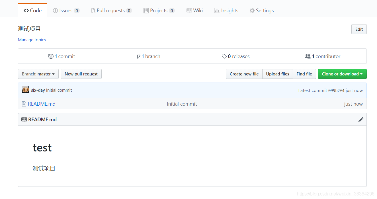The width and height of the screenshot is (377, 199).
Task: Click the README body text 测试项目
Action: [44, 168]
